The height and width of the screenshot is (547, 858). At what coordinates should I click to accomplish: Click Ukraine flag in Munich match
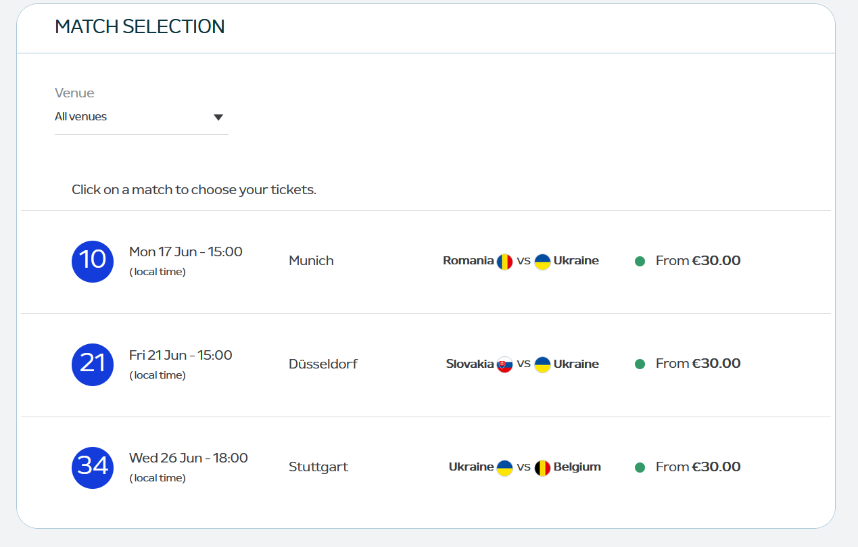(542, 262)
